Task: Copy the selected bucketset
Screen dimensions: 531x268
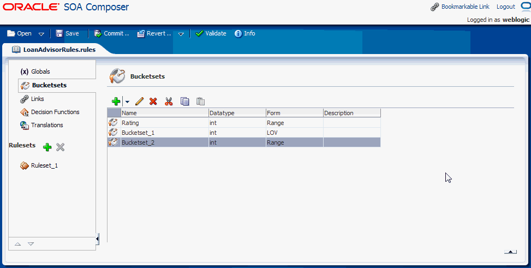Action: pyautogui.click(x=184, y=102)
